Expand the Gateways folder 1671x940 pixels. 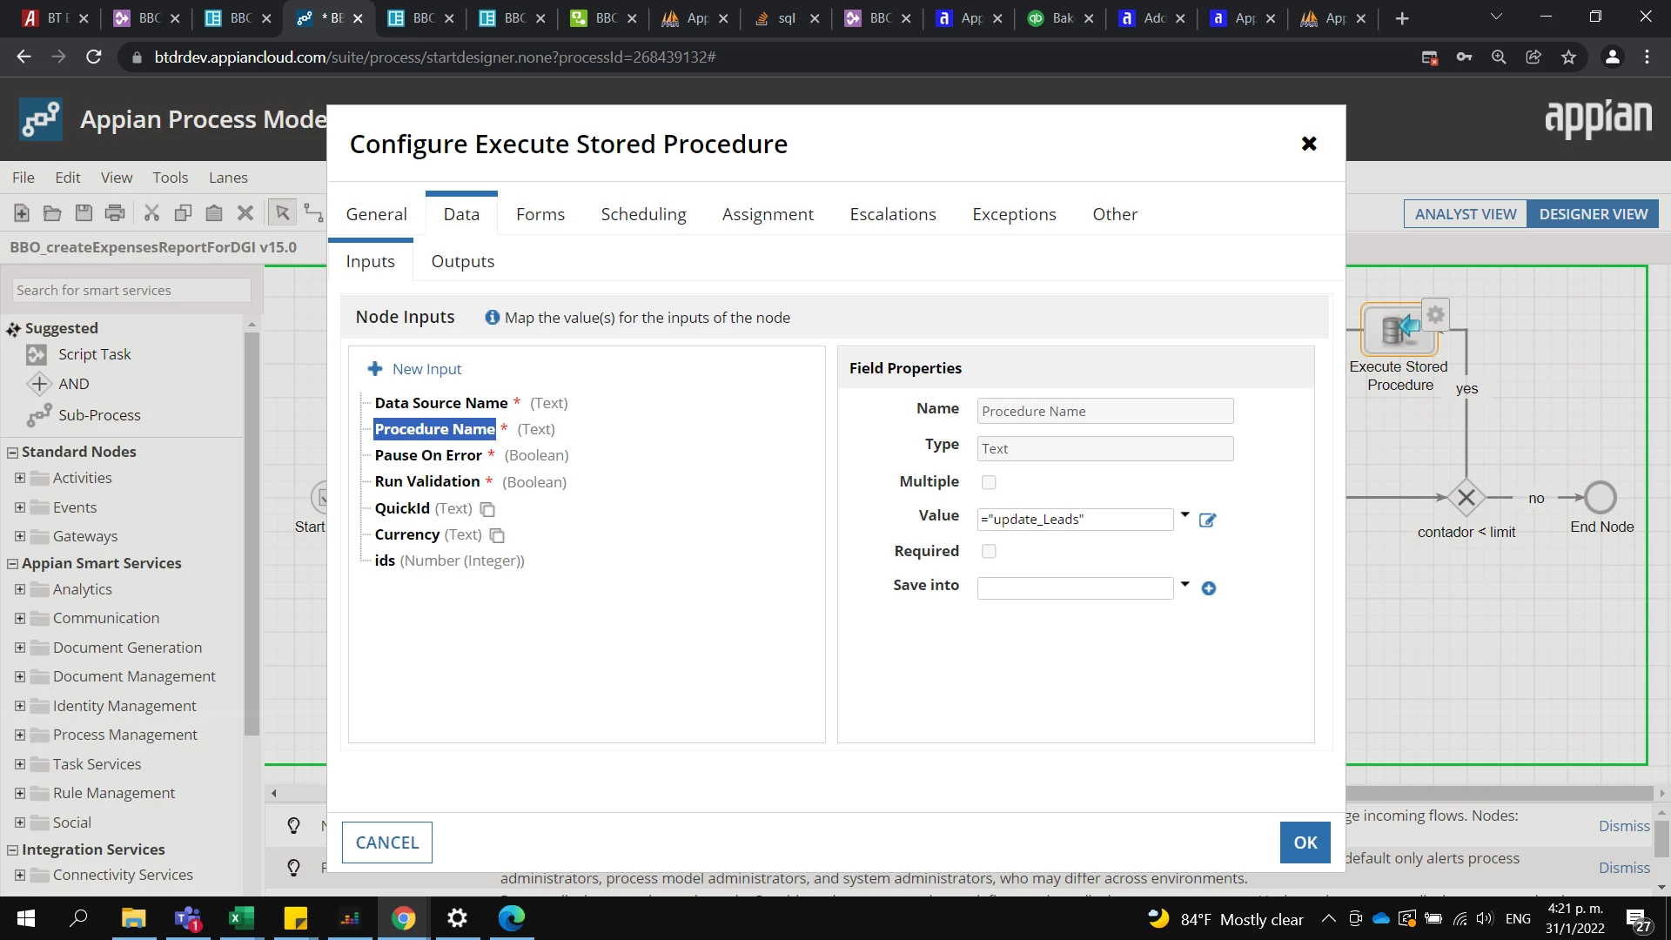tap(20, 536)
